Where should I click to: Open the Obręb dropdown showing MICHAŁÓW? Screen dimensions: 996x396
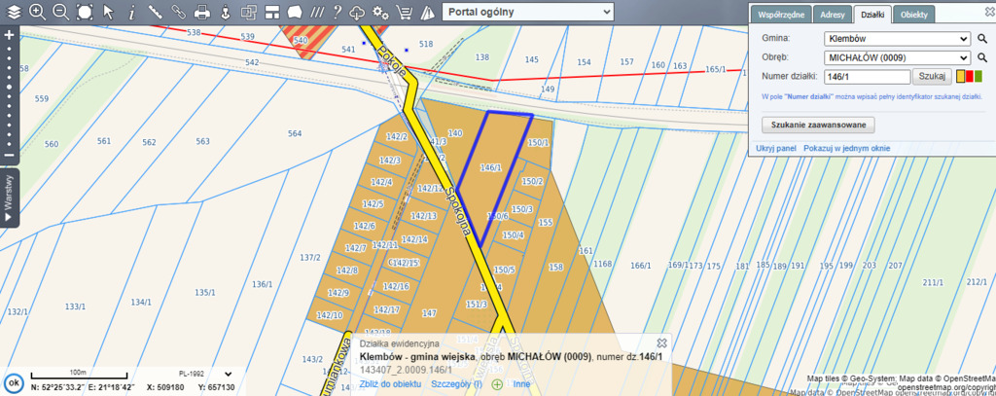896,57
